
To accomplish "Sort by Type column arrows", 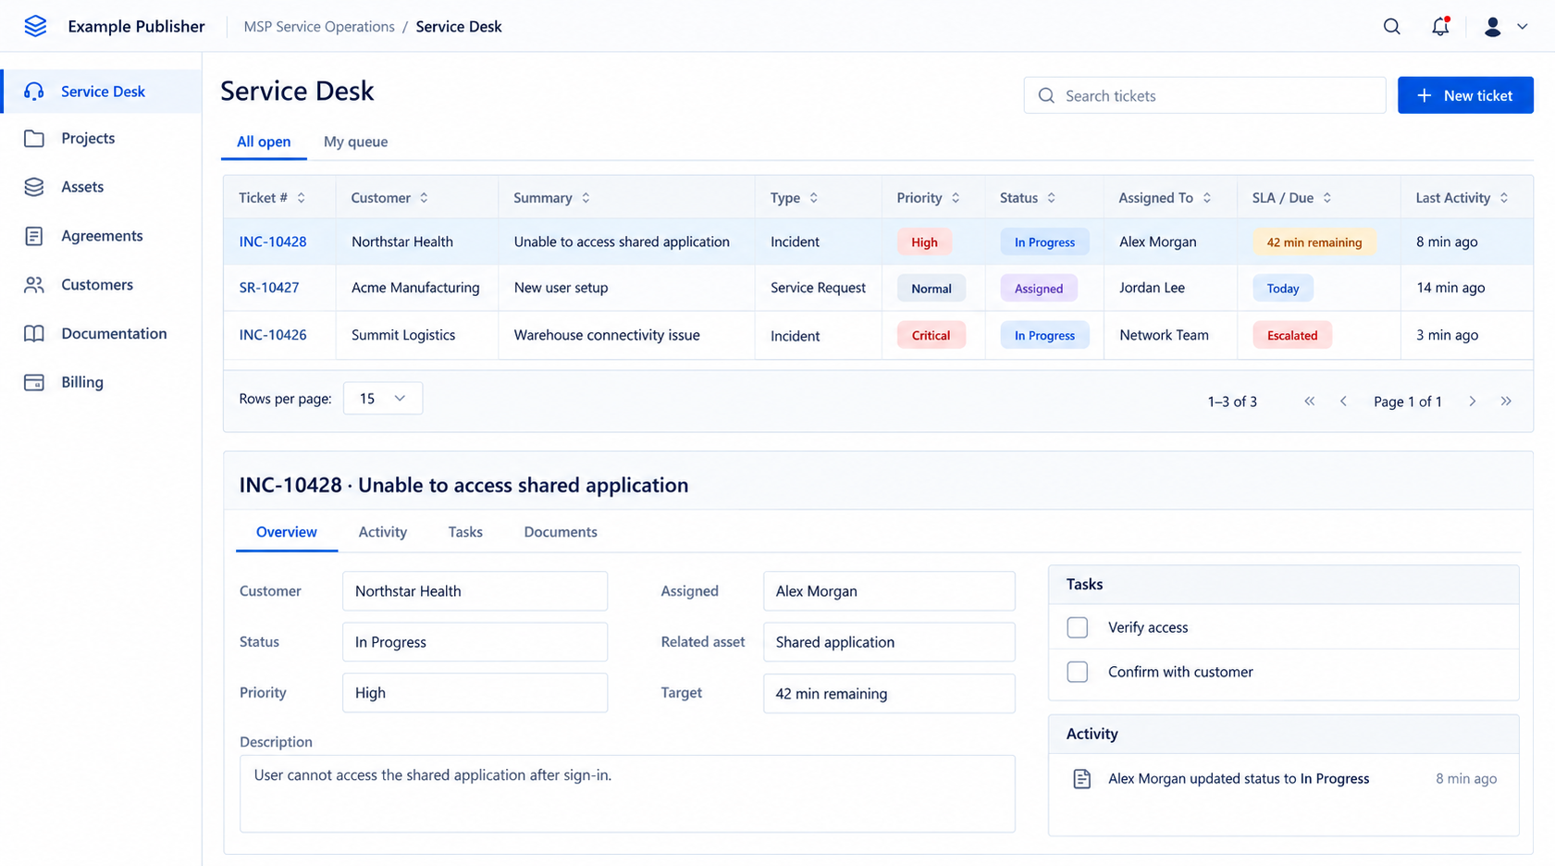I will click(814, 198).
